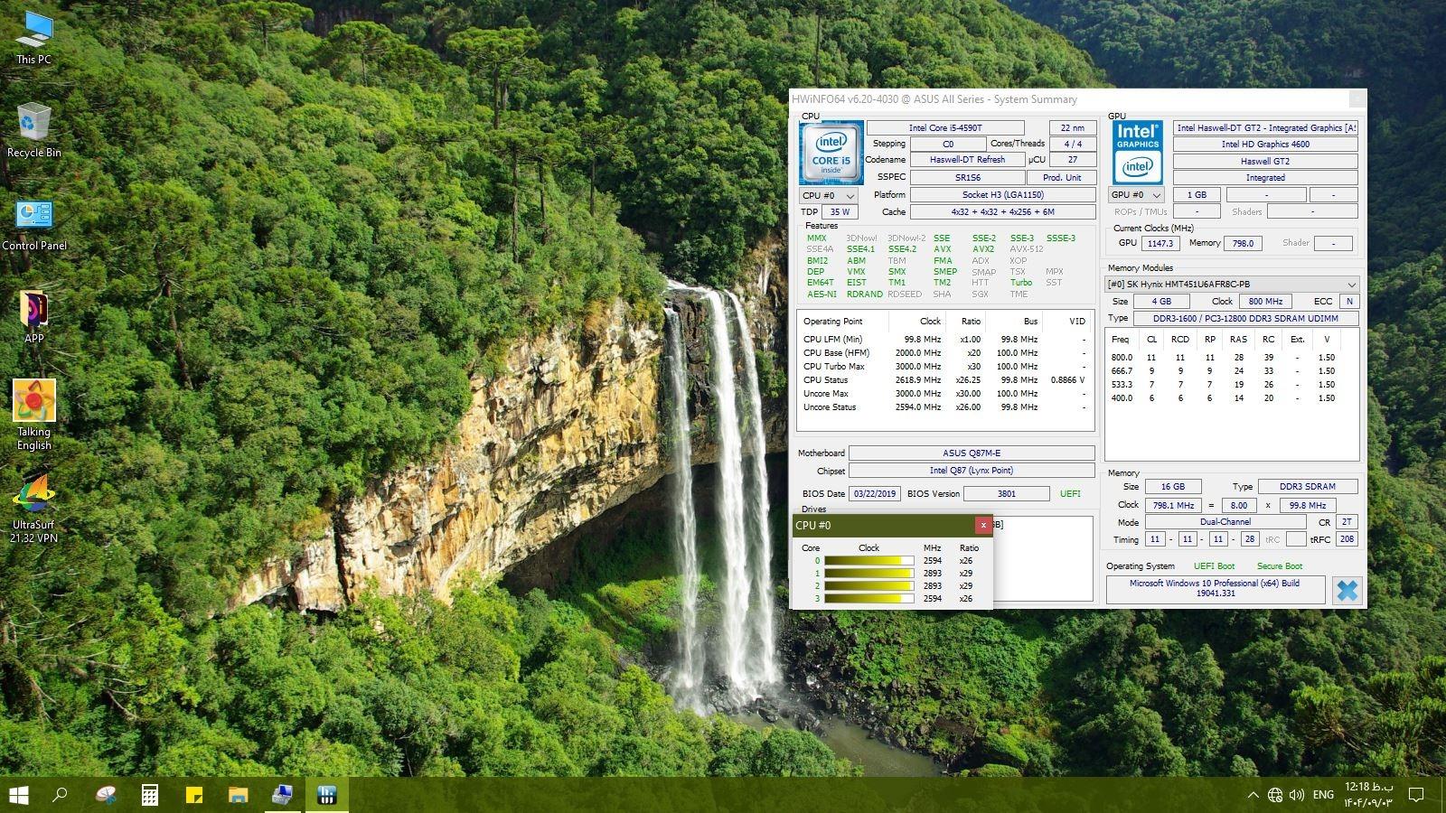The width and height of the screenshot is (1446, 813).
Task: Show hidden system tray icons
Action: pos(1253,795)
